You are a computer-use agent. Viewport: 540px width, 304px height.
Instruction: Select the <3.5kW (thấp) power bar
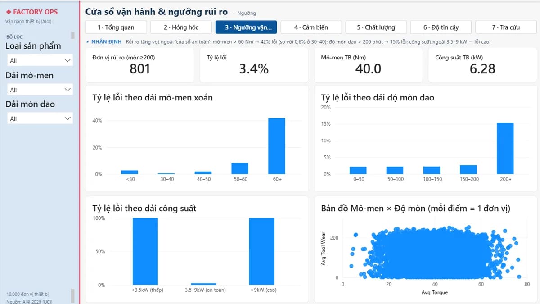145,251
